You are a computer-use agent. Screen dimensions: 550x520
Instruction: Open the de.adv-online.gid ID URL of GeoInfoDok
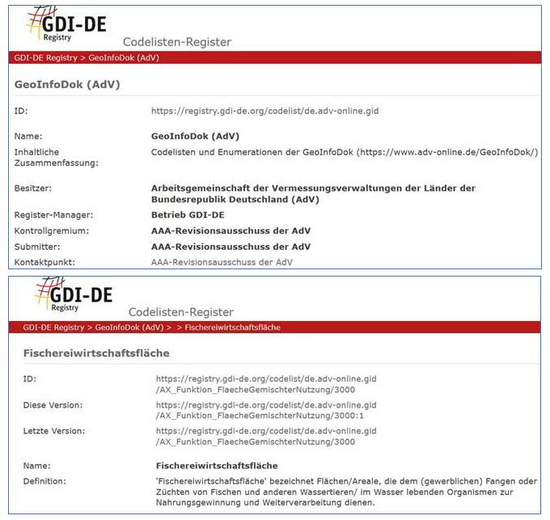tap(266, 110)
